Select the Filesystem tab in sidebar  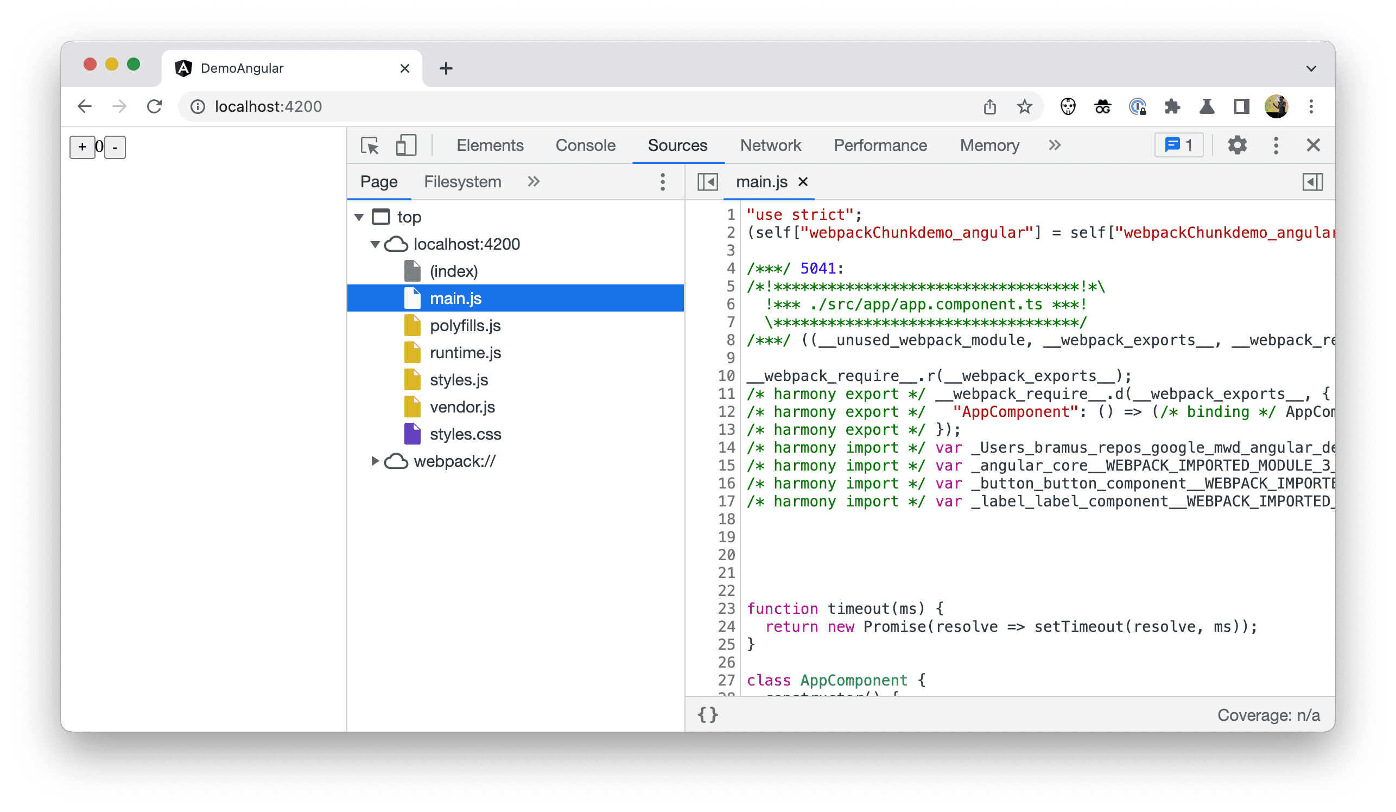462,182
